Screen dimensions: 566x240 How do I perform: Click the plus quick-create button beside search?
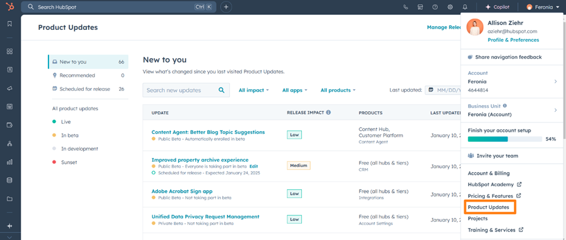coord(226,7)
